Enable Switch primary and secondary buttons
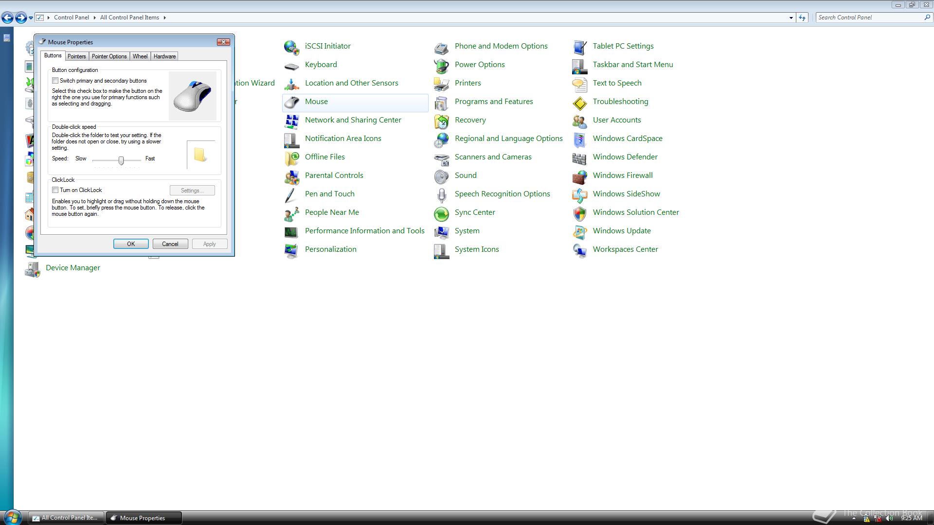 (55, 81)
